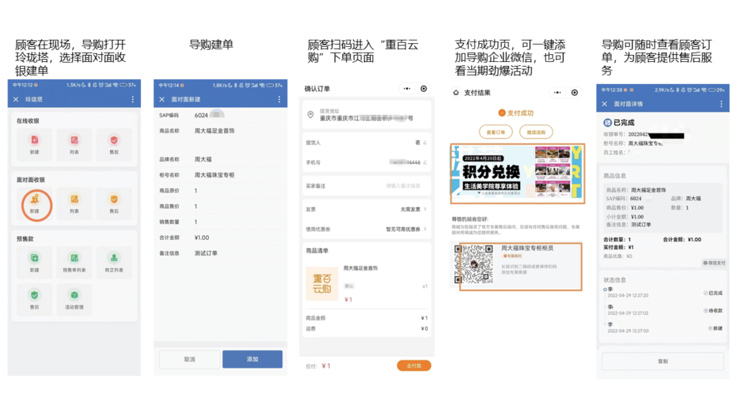This screenshot has height=416, width=743.
Task: Open the 积分兑换 promotional banner
Action: (517, 174)
